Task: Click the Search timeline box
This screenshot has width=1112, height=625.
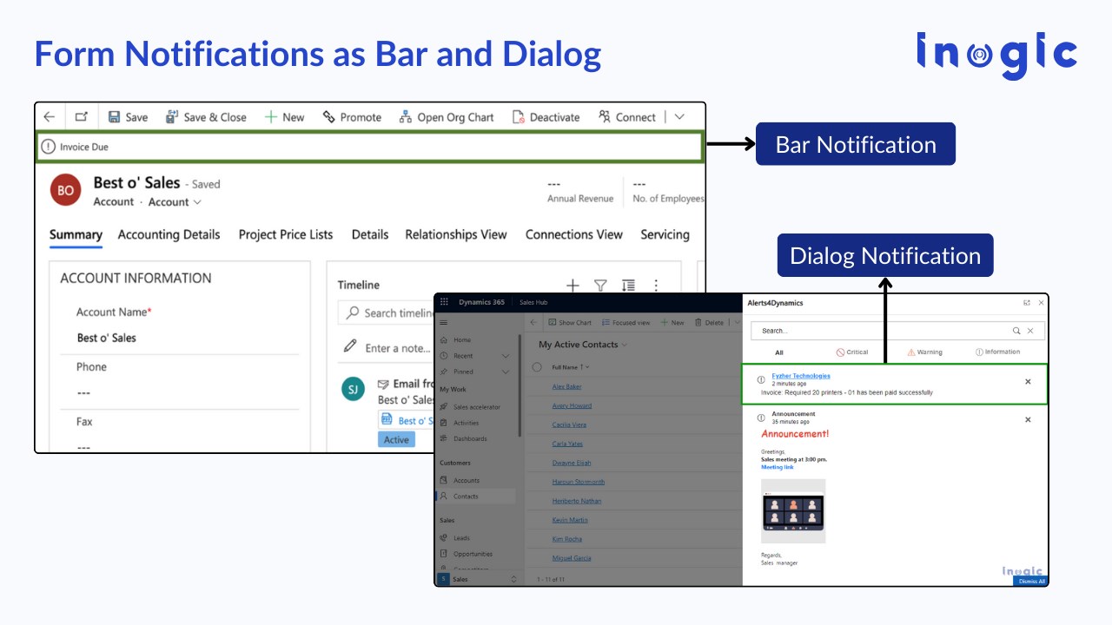Action: pyautogui.click(x=387, y=312)
